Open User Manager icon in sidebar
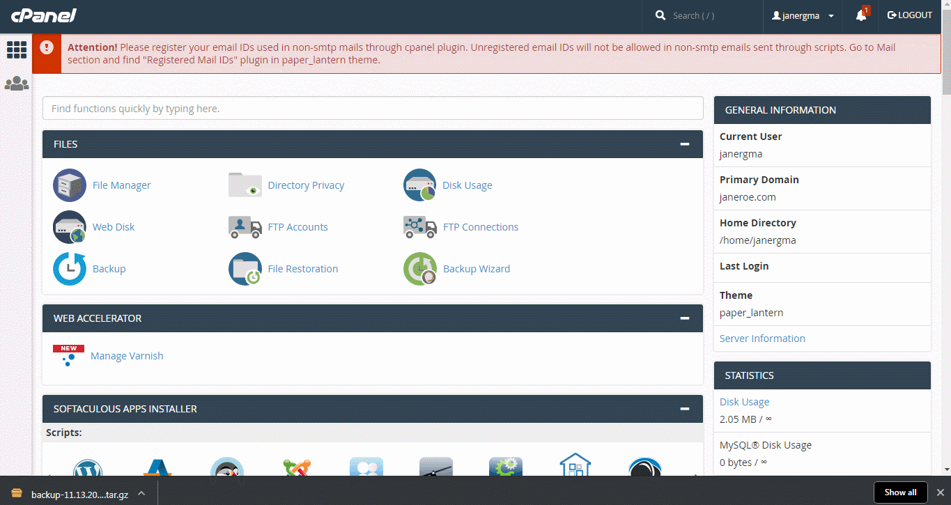The width and height of the screenshot is (951, 505). 16,84
